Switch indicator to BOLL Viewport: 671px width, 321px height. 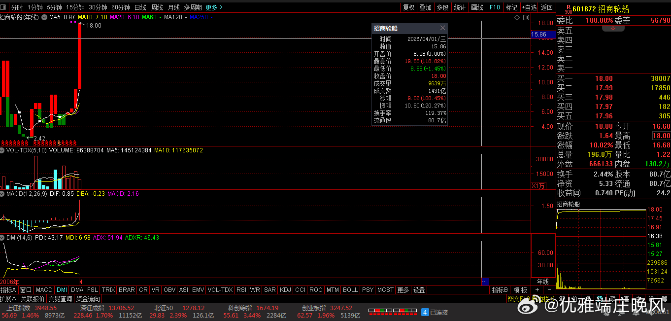350,290
